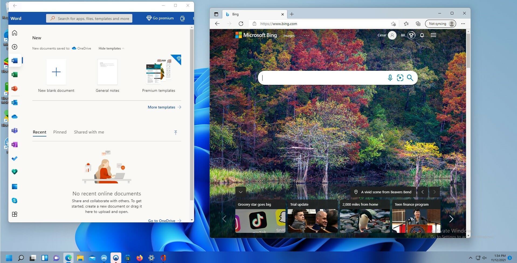
Task: Open PowerPoint from the Office sidebar
Action: pyautogui.click(x=15, y=89)
